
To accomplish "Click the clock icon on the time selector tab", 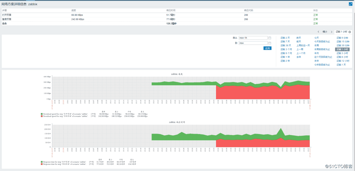I will pos(350,32).
